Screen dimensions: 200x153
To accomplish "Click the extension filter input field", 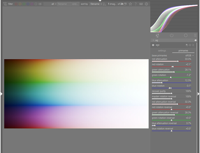I will [75, 4].
